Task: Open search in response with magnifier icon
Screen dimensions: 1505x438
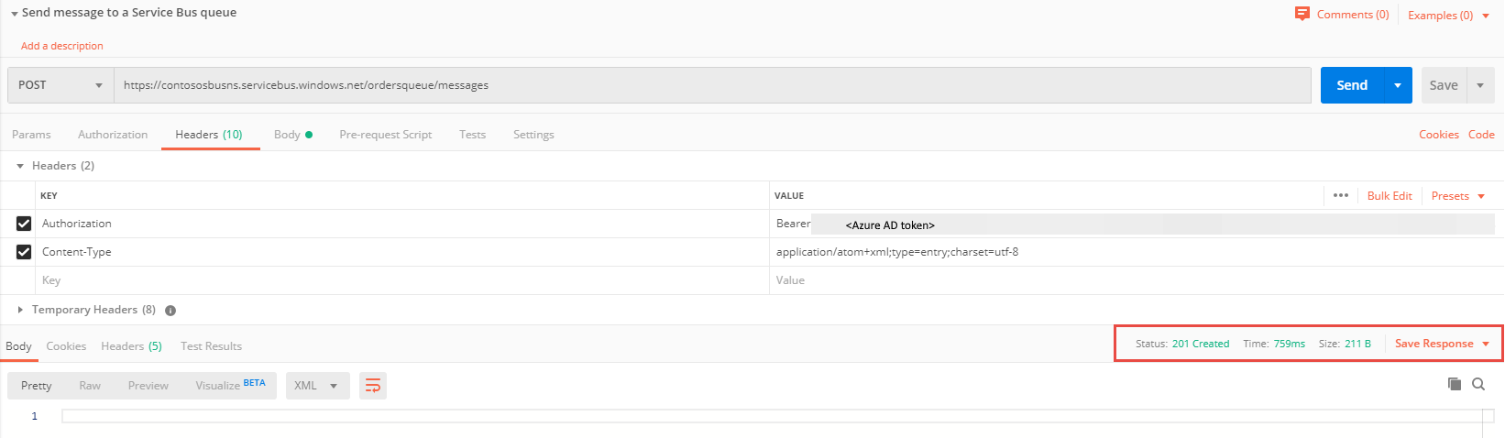Action: pyautogui.click(x=1478, y=384)
